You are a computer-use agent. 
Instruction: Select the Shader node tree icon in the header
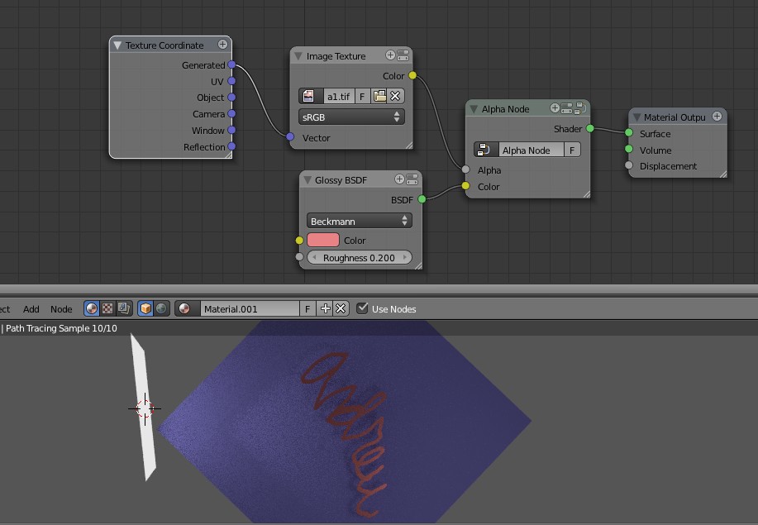point(91,309)
